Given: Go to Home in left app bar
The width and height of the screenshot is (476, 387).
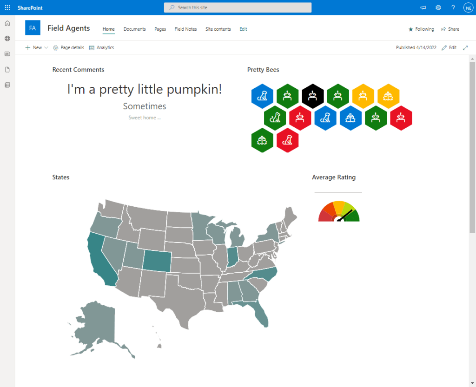Looking at the screenshot, I should (7, 23).
